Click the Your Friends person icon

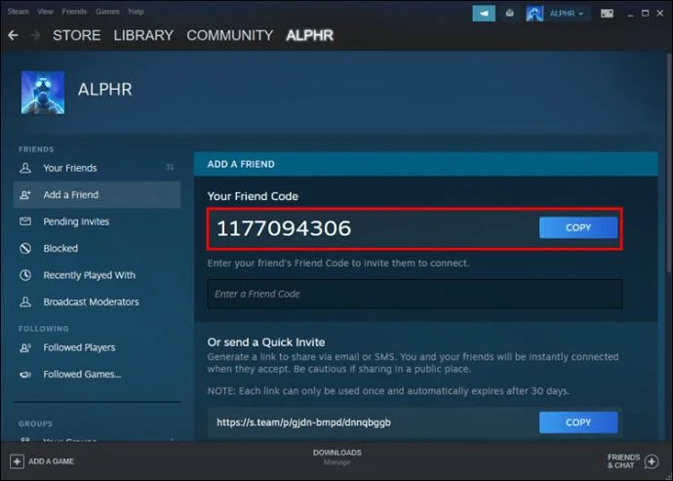(25, 168)
